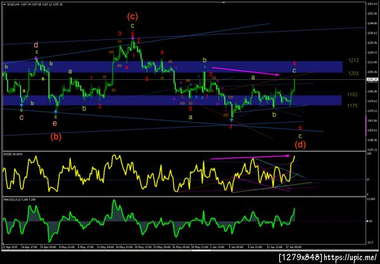Click the '14 May 01:00' time label
This screenshot has width=380, height=264.
(125, 247)
